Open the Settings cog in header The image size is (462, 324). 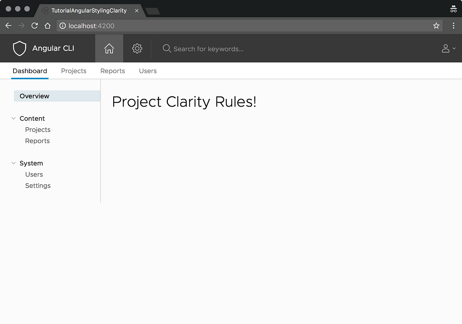click(137, 48)
